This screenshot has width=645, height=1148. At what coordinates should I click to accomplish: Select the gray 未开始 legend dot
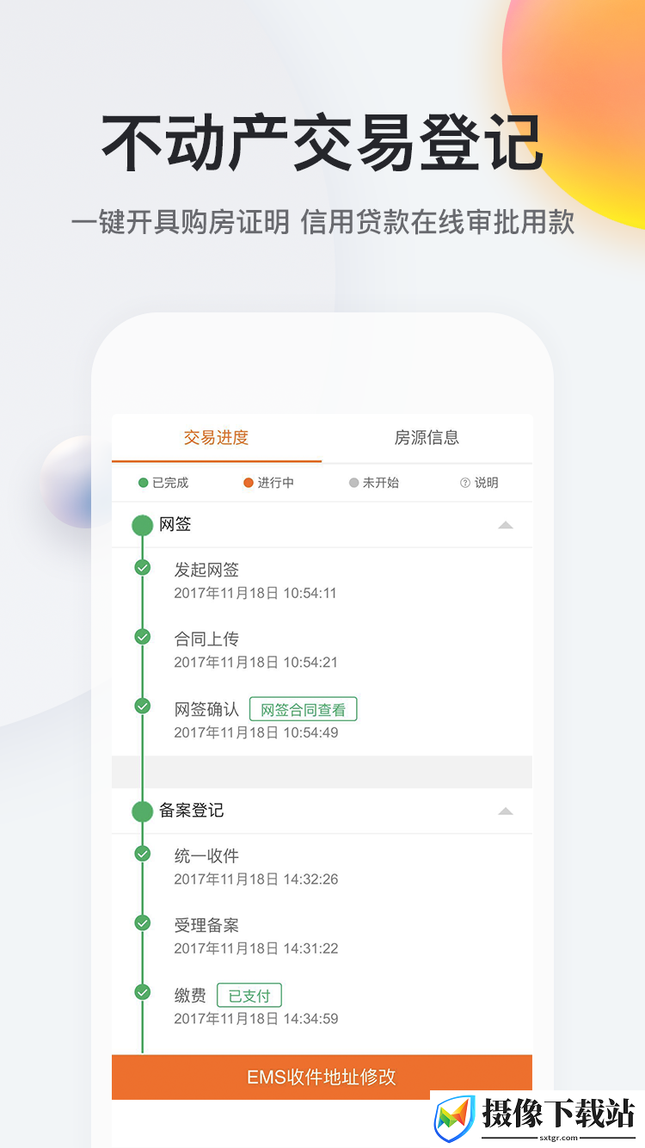(353, 483)
